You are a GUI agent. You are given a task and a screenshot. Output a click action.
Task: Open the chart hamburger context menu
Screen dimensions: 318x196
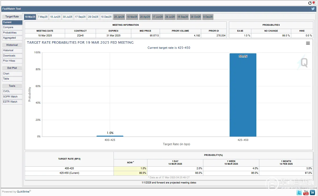pyautogui.click(x=308, y=43)
